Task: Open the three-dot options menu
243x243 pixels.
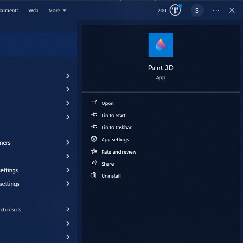Action: tap(216, 10)
